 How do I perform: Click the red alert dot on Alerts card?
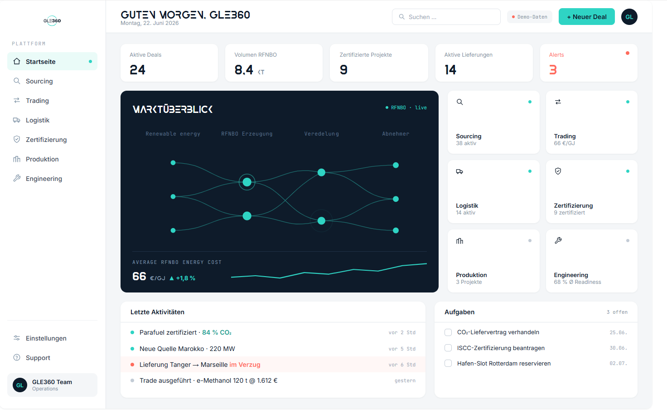pyautogui.click(x=628, y=53)
